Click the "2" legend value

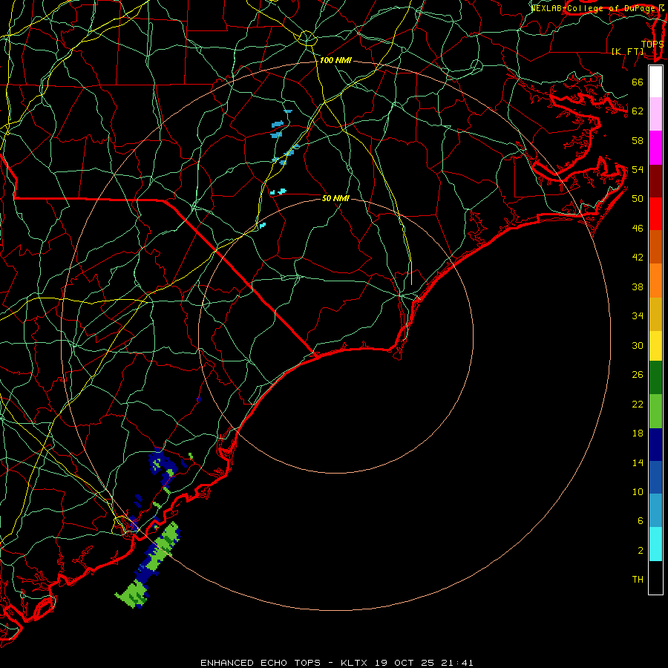pyautogui.click(x=640, y=551)
